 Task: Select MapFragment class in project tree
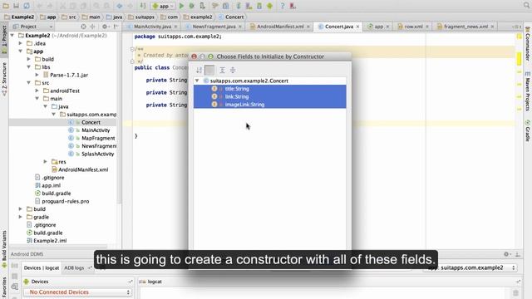pyautogui.click(x=98, y=138)
